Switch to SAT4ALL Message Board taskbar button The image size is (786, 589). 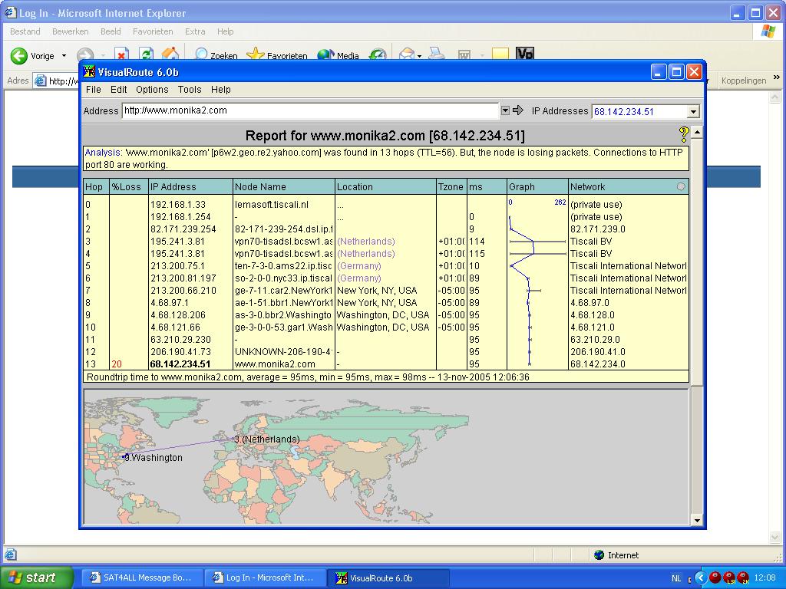[x=141, y=578]
